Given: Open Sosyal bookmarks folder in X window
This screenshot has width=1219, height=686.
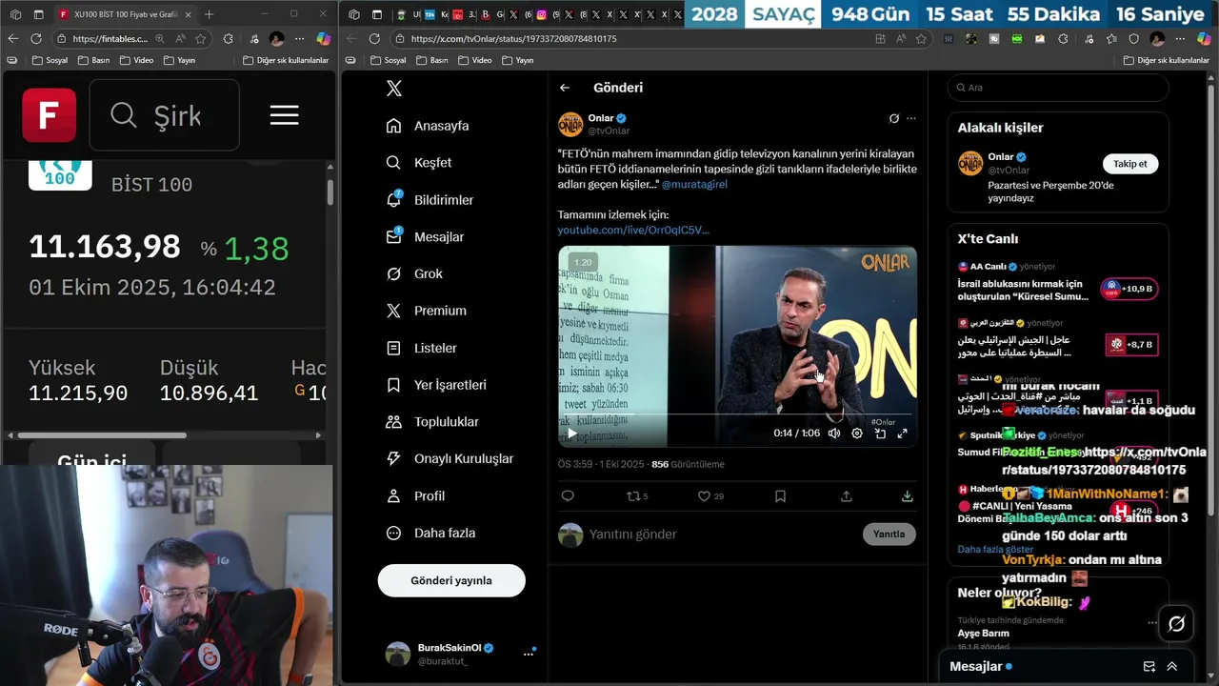Looking at the screenshot, I should 387,60.
